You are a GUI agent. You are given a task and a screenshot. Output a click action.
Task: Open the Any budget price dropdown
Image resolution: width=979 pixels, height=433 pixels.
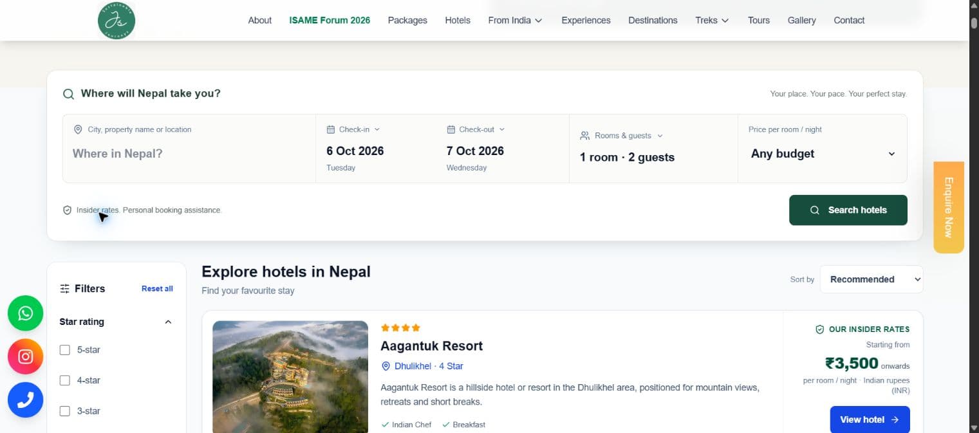tap(823, 154)
